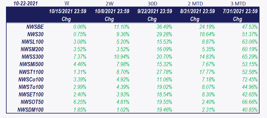Select the NWSS300 row label

click(x=33, y=57)
